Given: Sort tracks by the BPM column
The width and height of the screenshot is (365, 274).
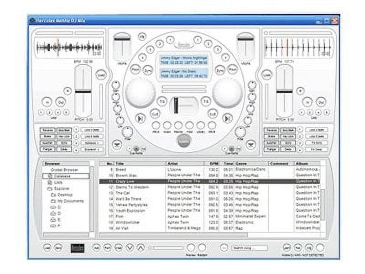Looking at the screenshot, I should pos(212,163).
